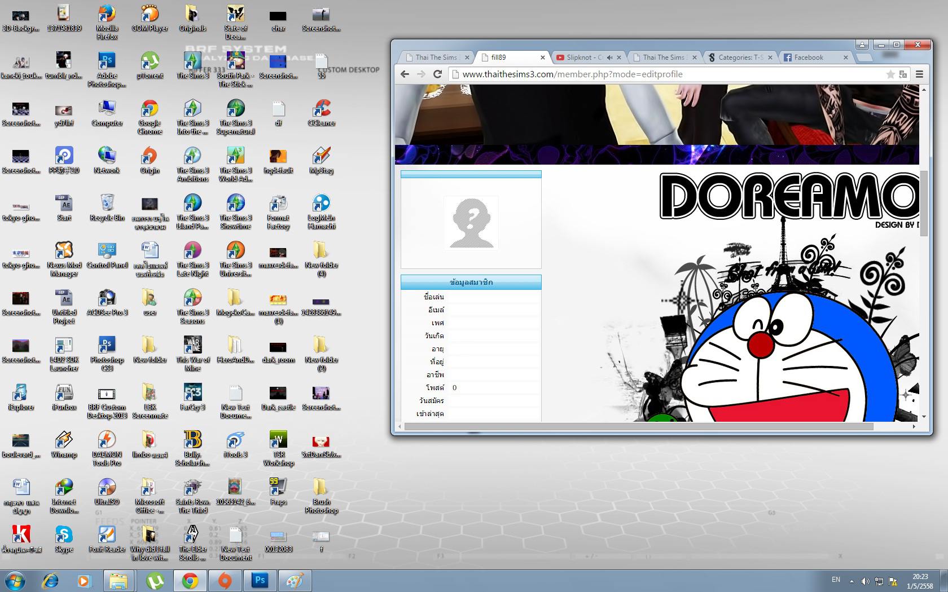Select This War of Mine icon

192,354
